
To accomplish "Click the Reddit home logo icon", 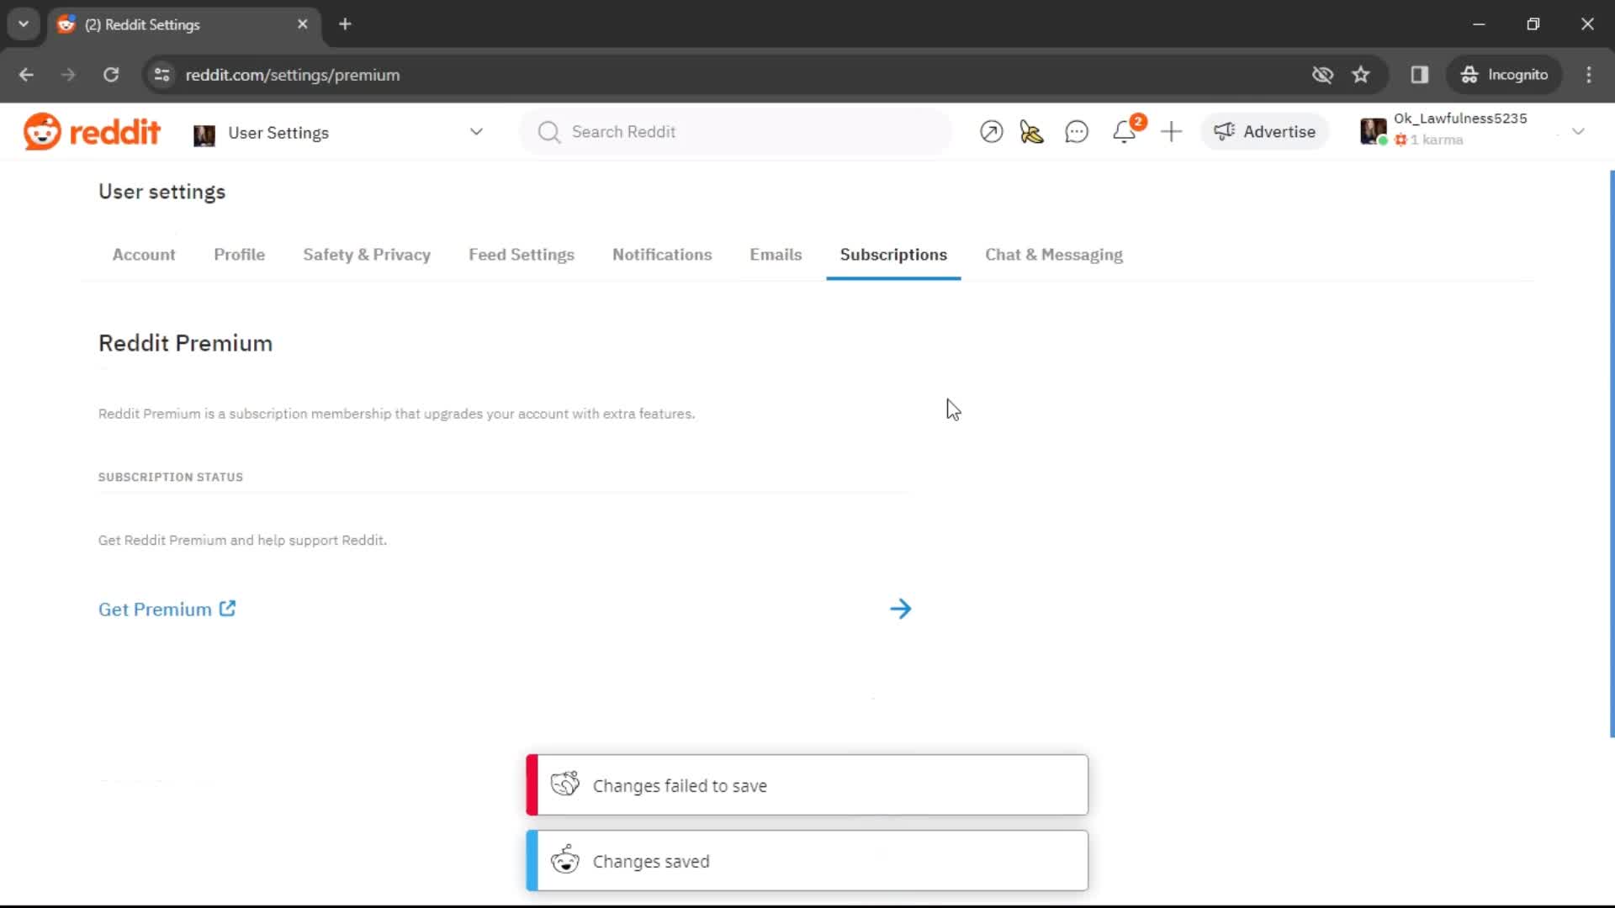I will tap(45, 132).
